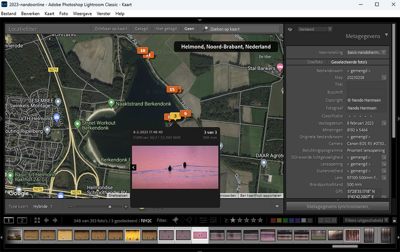The width and height of the screenshot is (400, 252).
Task: Open the grid view from filmstrip bar
Action: pyautogui.click(x=37, y=220)
